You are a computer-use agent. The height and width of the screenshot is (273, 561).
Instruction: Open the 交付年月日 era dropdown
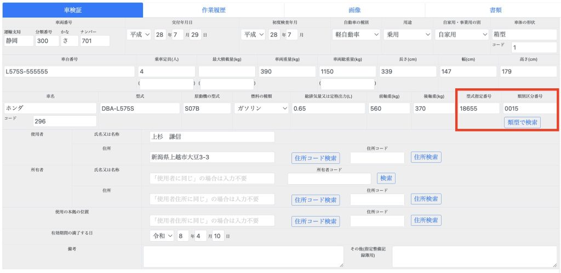[x=138, y=35]
